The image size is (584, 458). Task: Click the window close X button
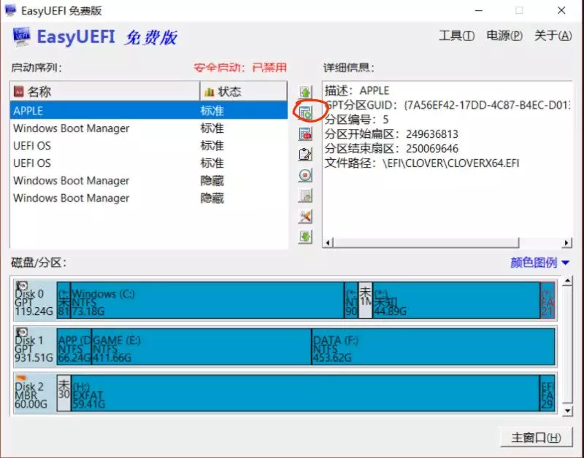(x=561, y=10)
